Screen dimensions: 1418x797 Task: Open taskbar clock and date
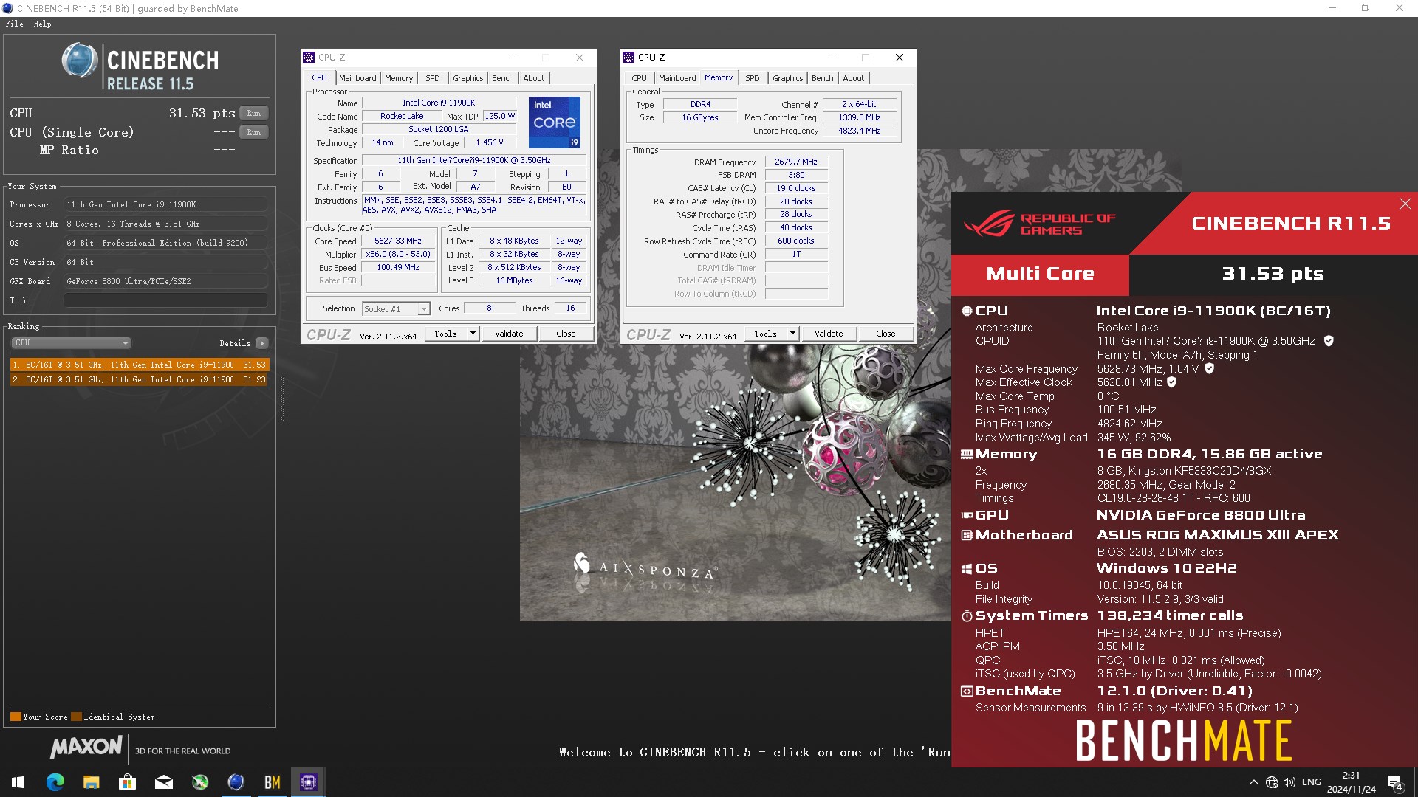click(1351, 782)
